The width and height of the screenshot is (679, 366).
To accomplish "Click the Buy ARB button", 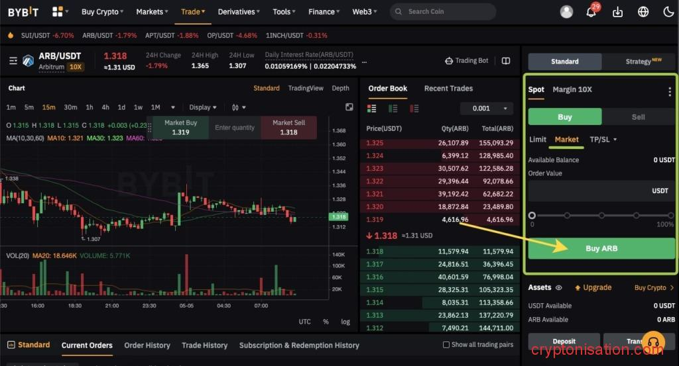I will click(x=601, y=248).
